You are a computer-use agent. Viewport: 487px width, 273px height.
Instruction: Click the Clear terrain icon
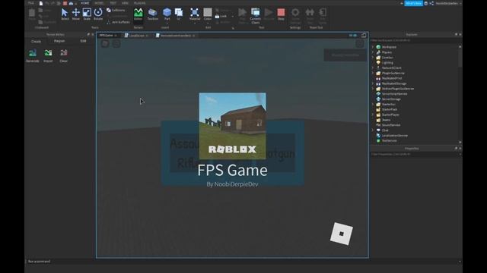pyautogui.click(x=64, y=55)
